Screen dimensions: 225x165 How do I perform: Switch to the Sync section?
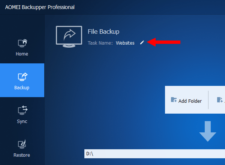point(22,114)
